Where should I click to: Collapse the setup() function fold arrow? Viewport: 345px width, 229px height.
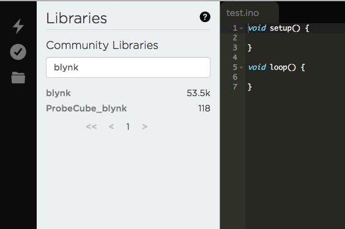242,28
